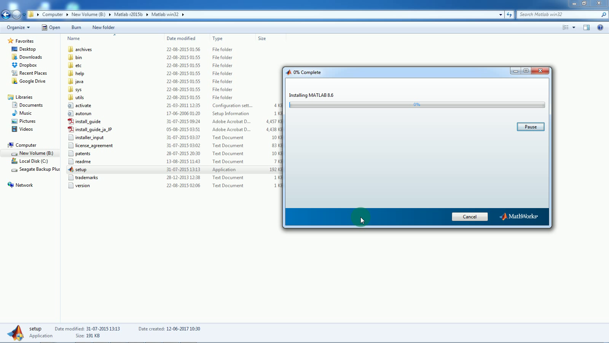Select the activate configuration file icon
Image resolution: width=609 pixels, height=343 pixels.
(x=70, y=106)
